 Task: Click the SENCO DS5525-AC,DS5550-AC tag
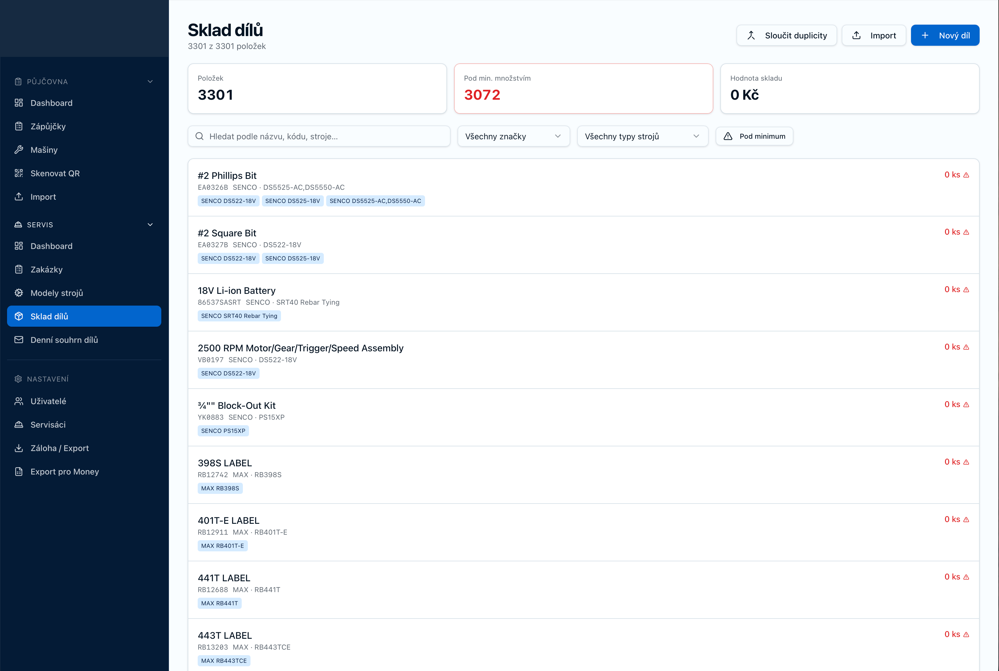(x=375, y=201)
